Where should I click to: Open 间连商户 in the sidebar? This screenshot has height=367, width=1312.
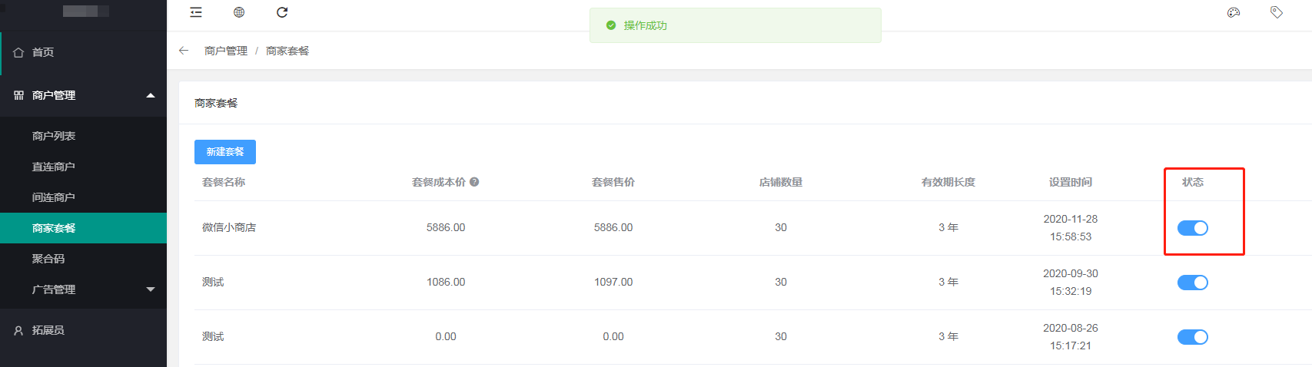point(83,197)
